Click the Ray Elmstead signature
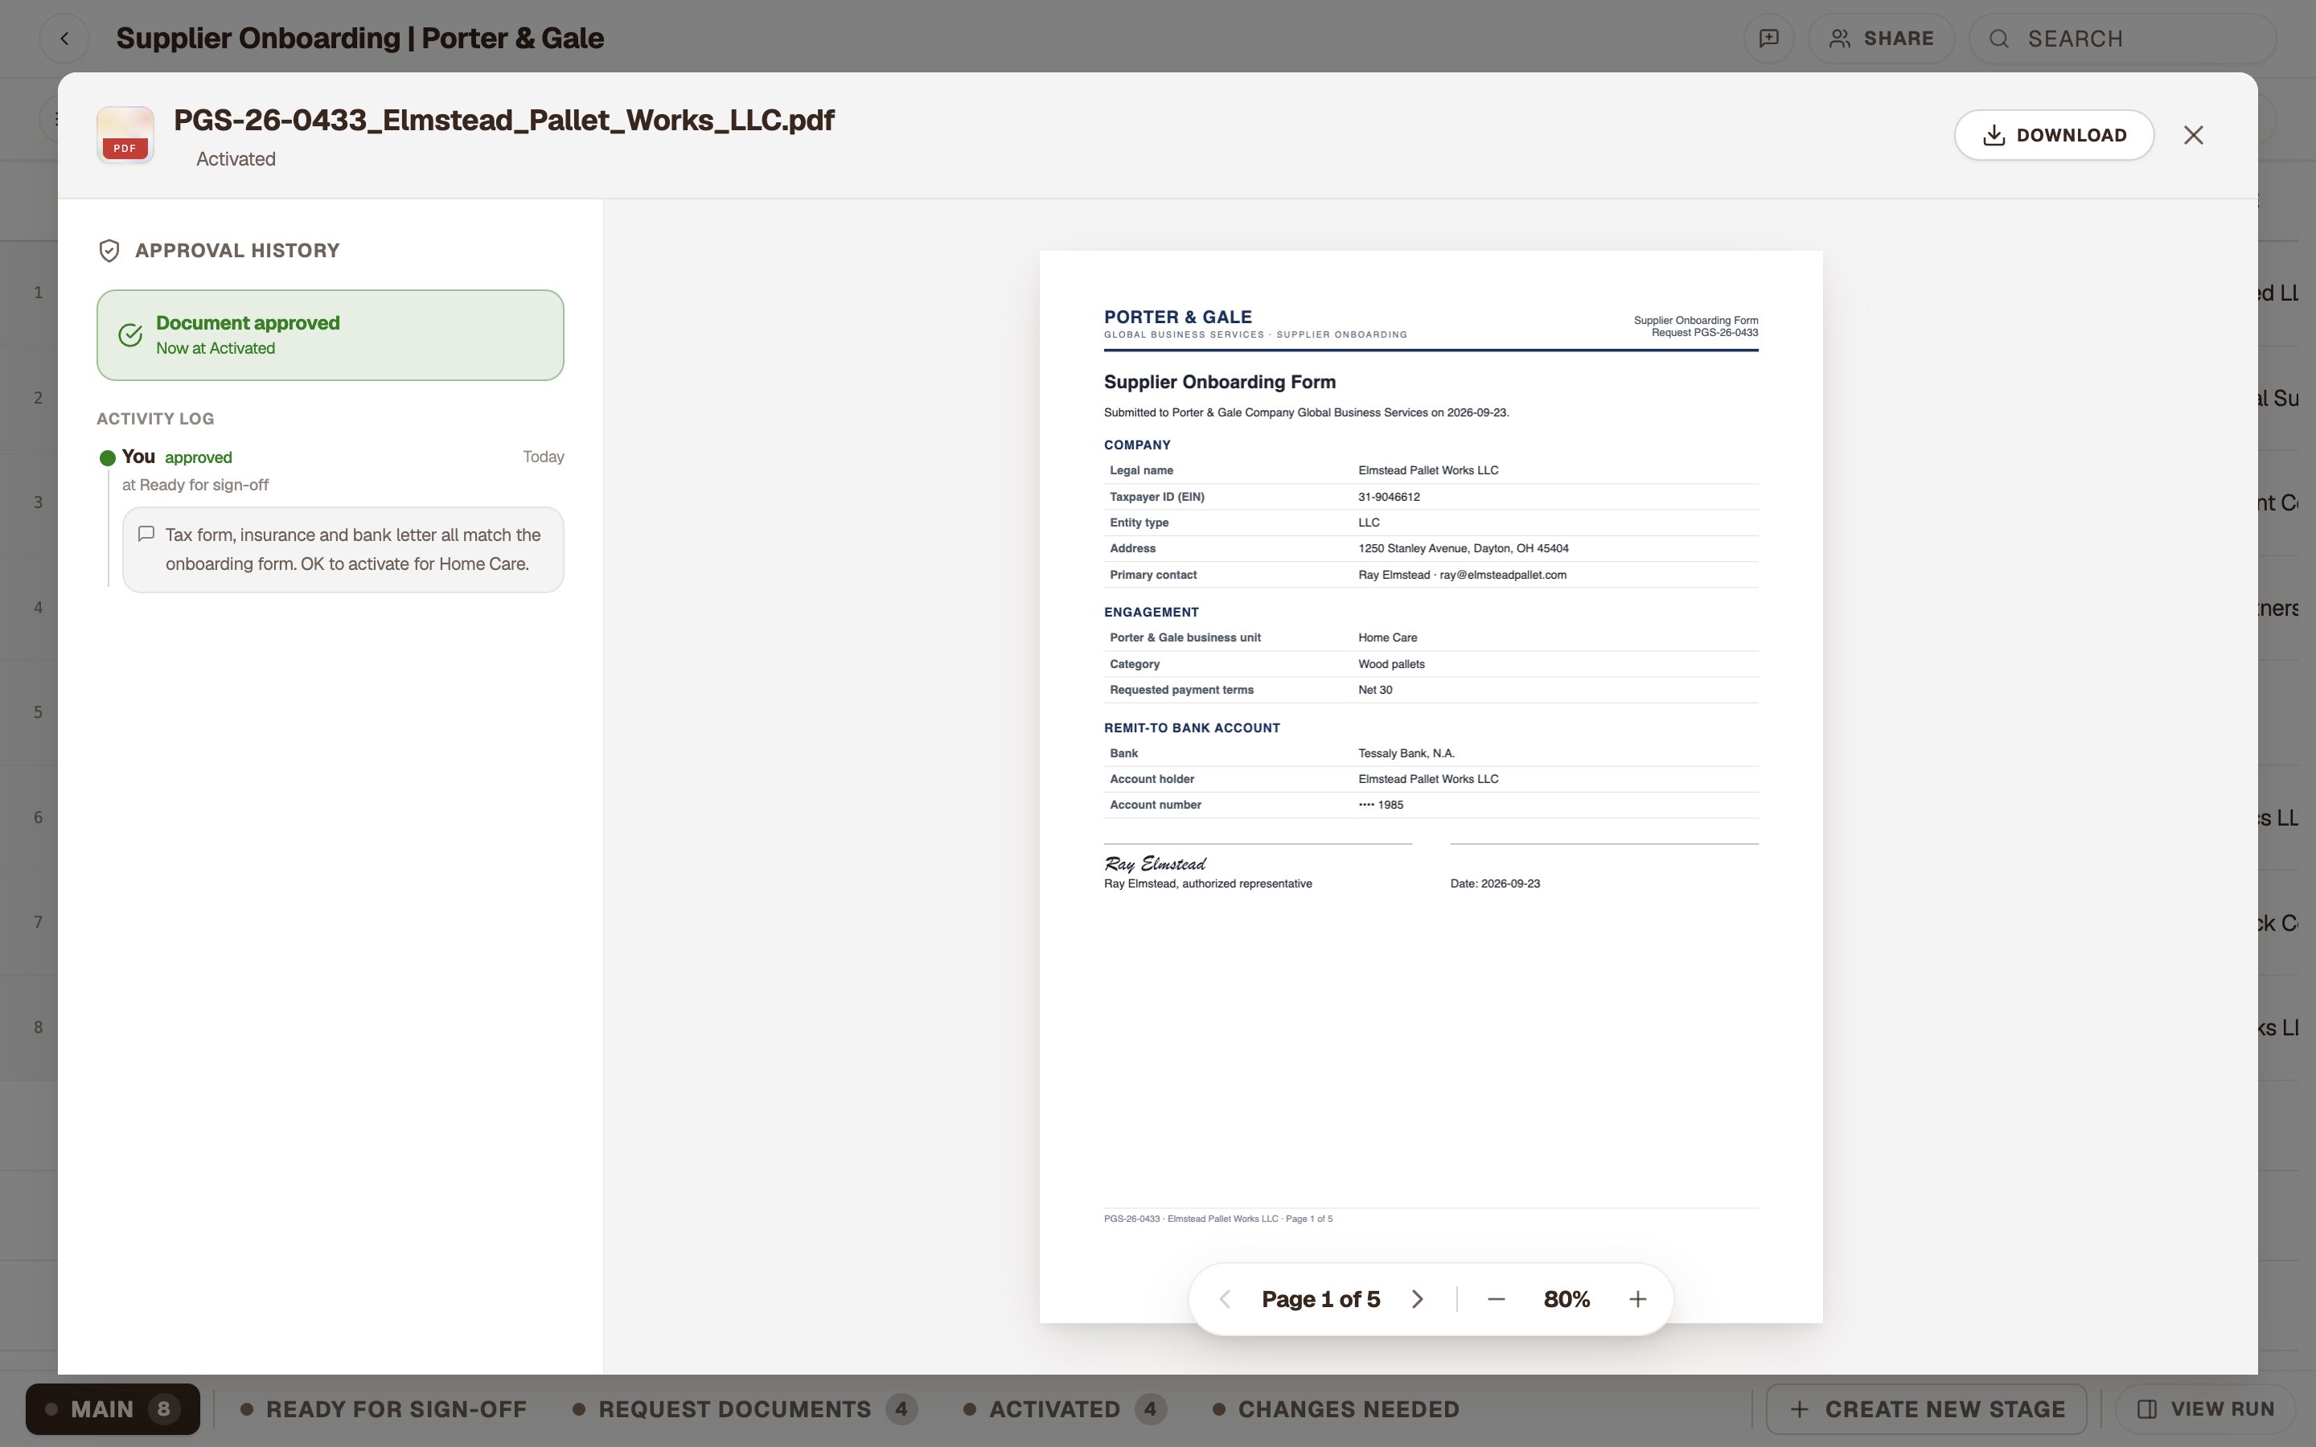Screen dimensions: 2316x1447 1155,863
